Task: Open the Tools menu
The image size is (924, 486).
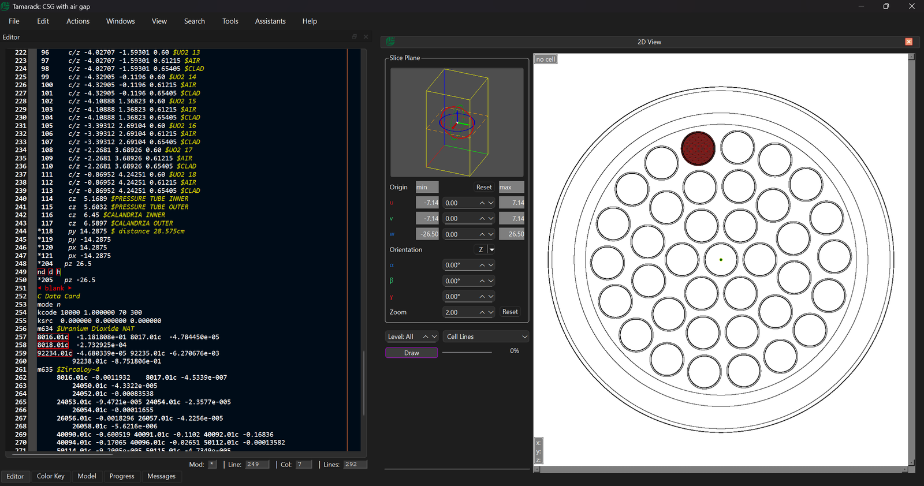Action: [230, 21]
